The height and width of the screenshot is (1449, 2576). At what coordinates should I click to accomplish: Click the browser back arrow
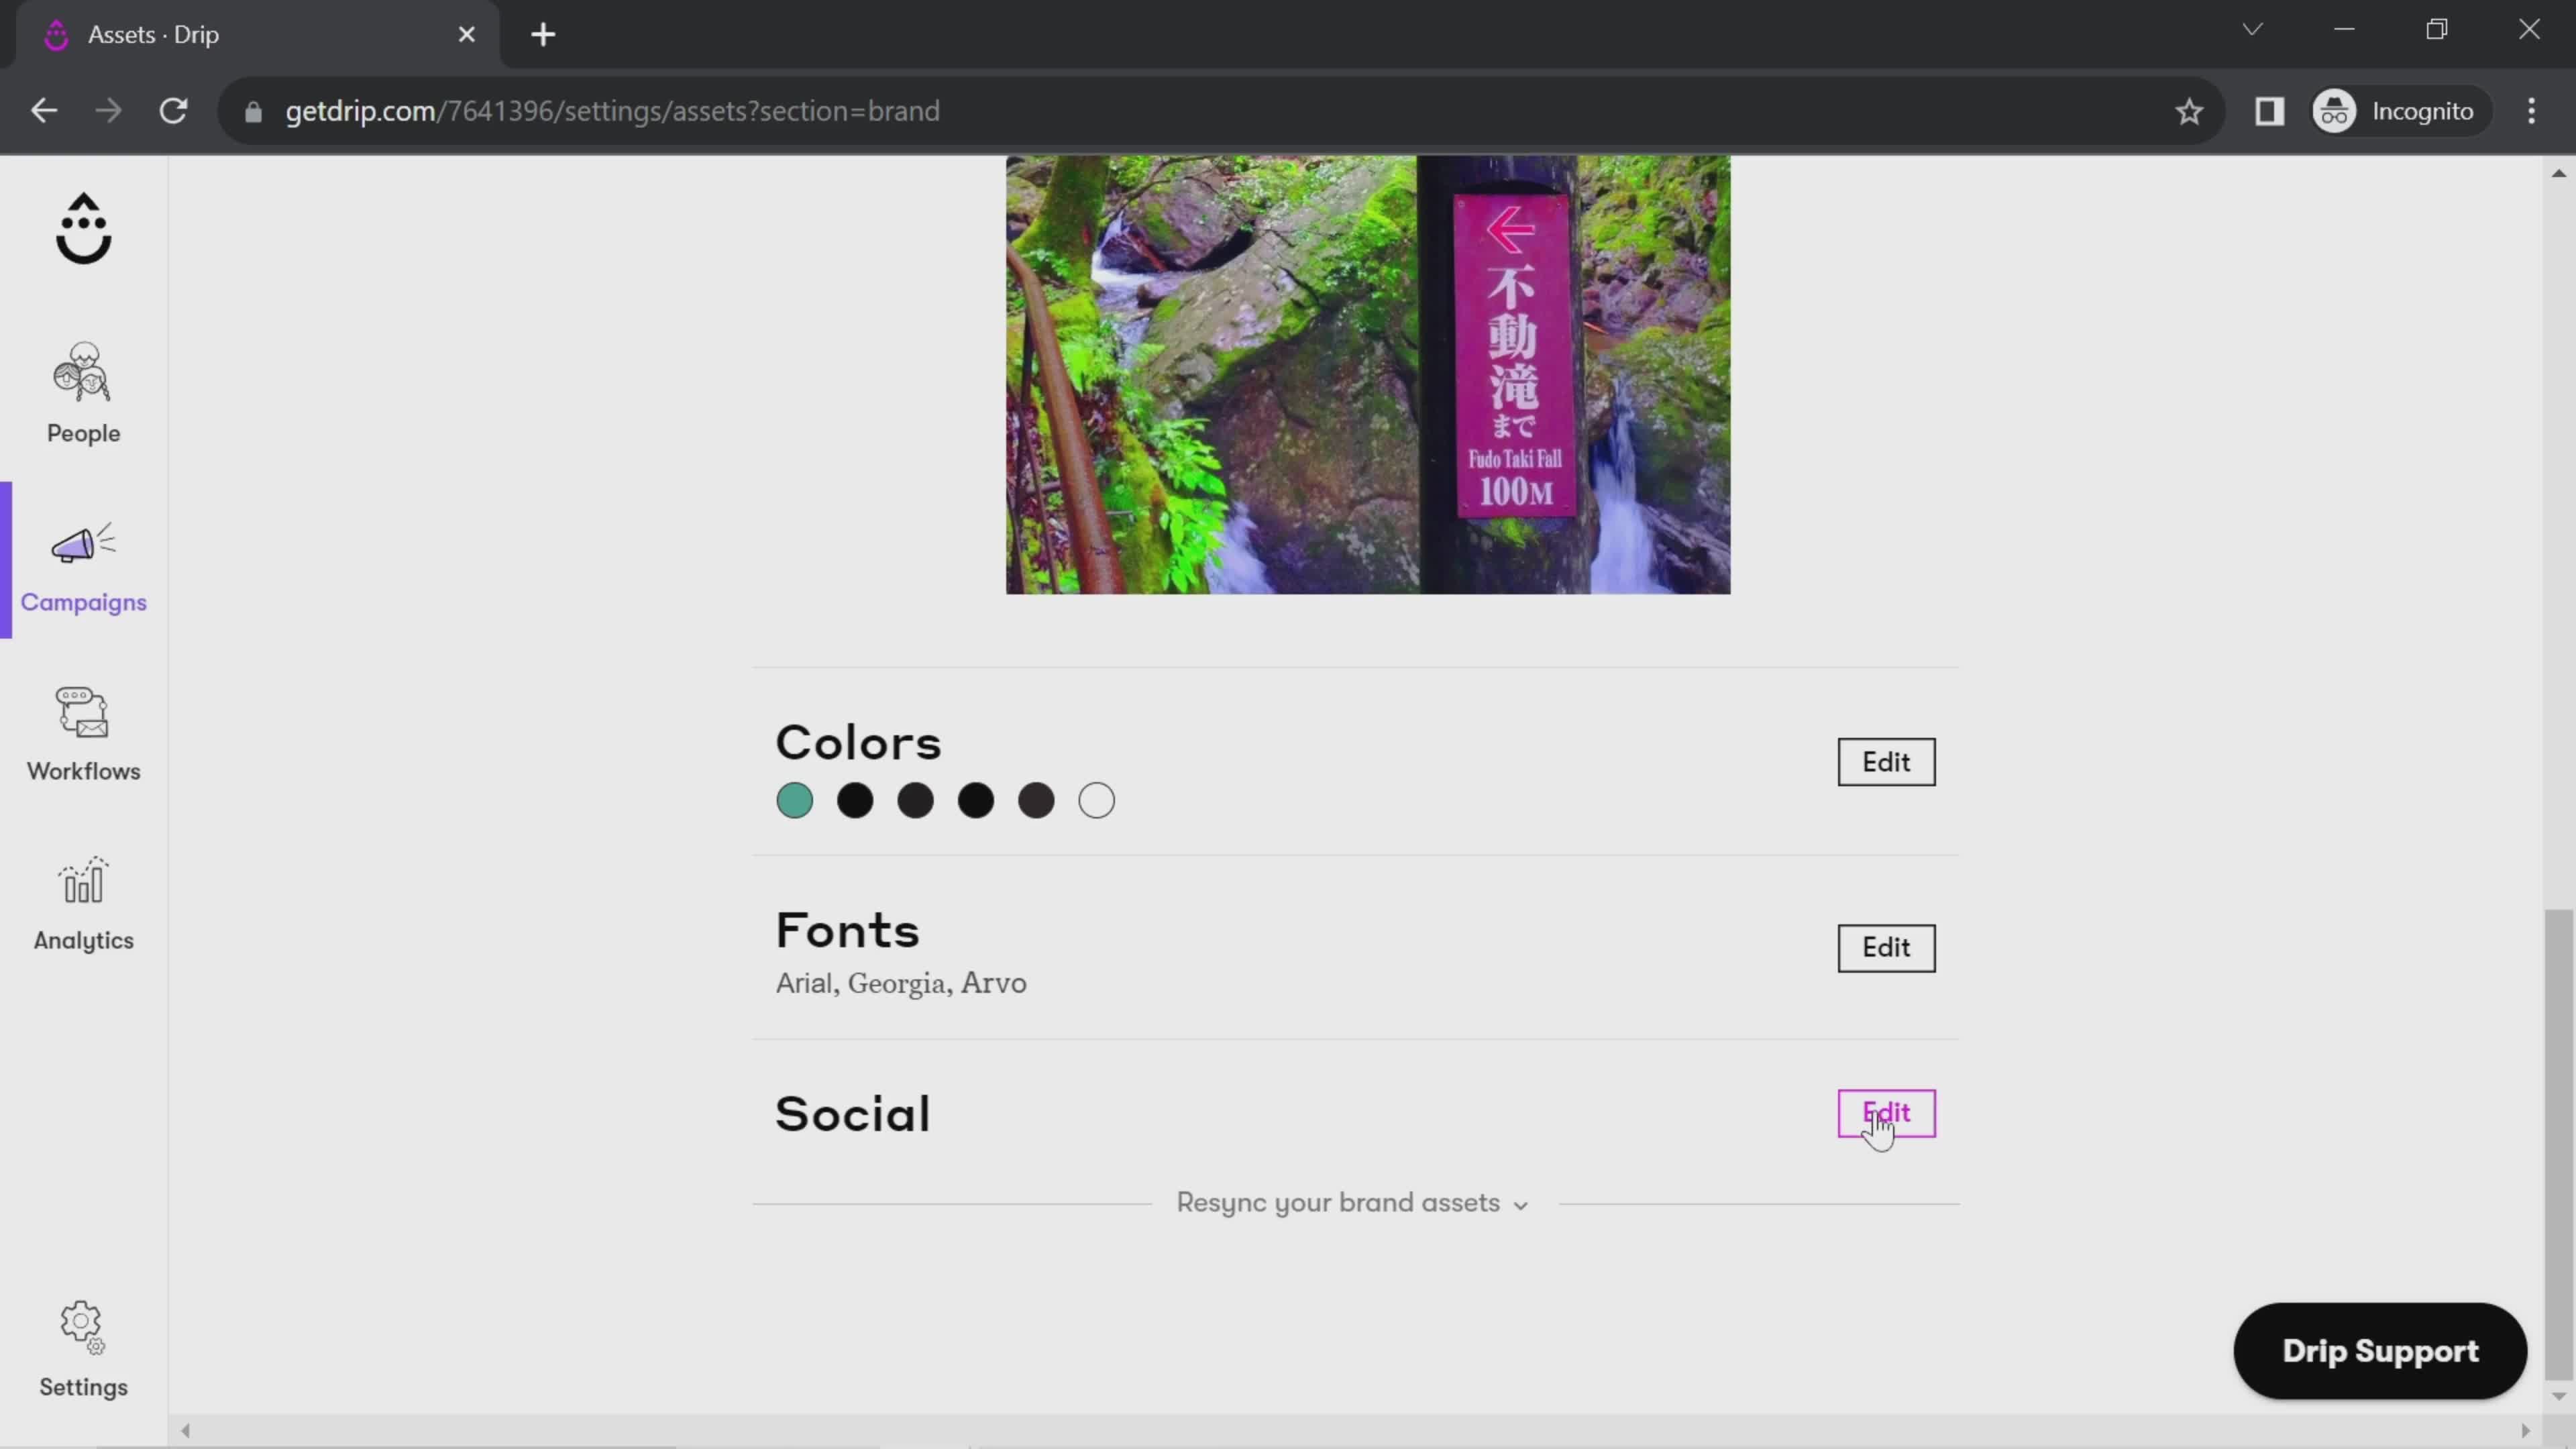pos(44,111)
